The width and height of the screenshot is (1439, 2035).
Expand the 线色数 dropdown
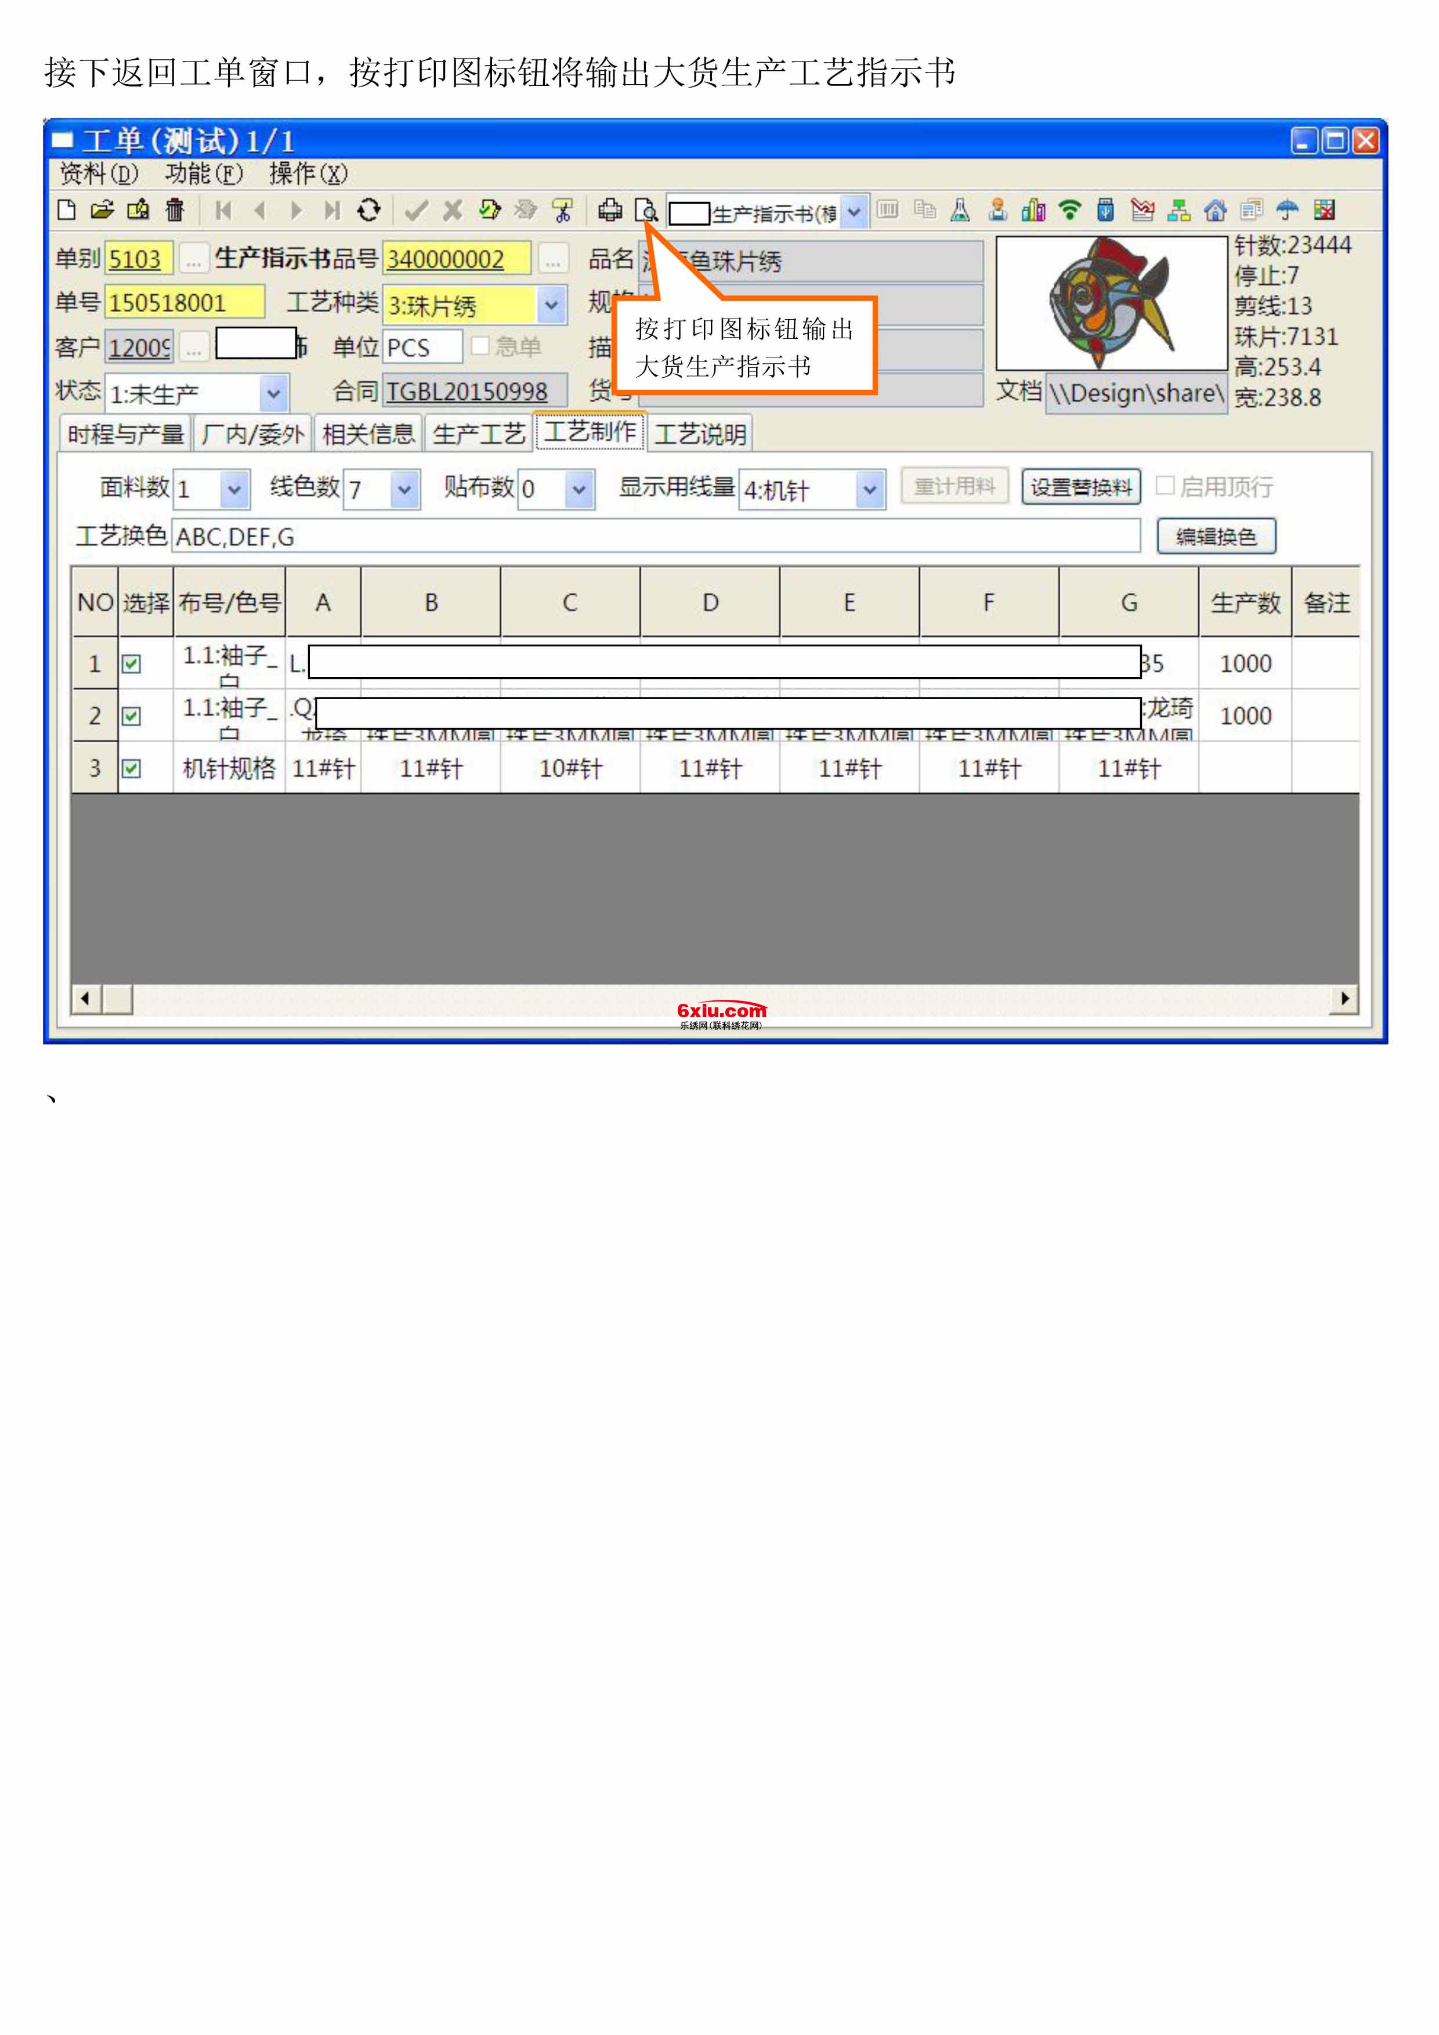click(x=404, y=489)
